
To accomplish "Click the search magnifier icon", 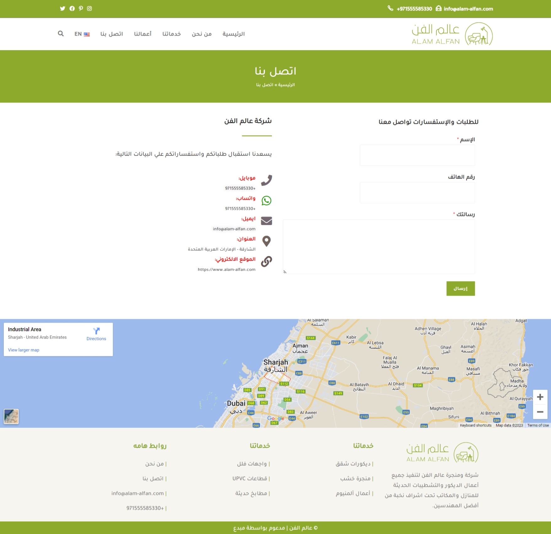I will [x=61, y=34].
